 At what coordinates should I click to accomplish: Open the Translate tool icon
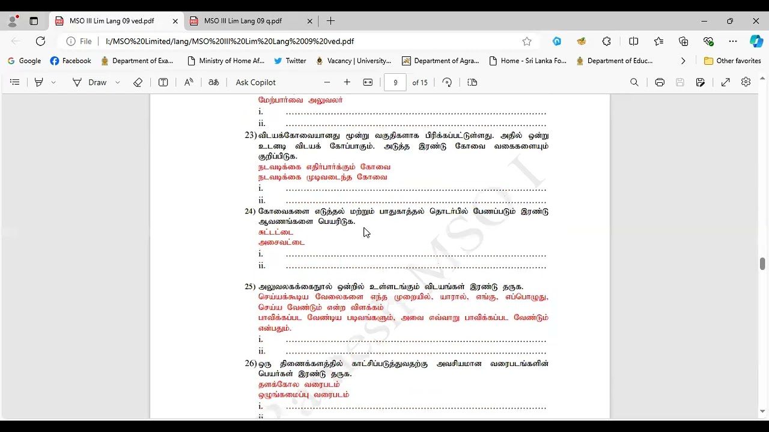pos(214,82)
